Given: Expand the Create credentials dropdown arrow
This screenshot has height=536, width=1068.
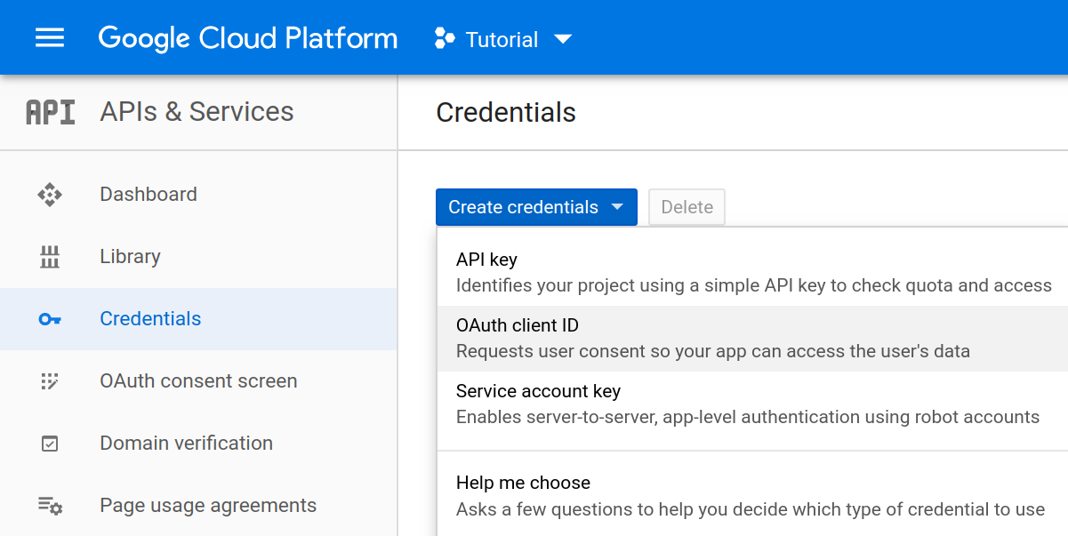Looking at the screenshot, I should (x=617, y=207).
